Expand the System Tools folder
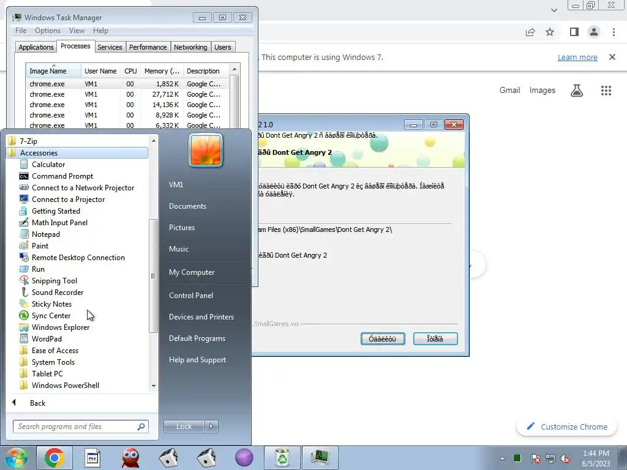 pos(53,362)
